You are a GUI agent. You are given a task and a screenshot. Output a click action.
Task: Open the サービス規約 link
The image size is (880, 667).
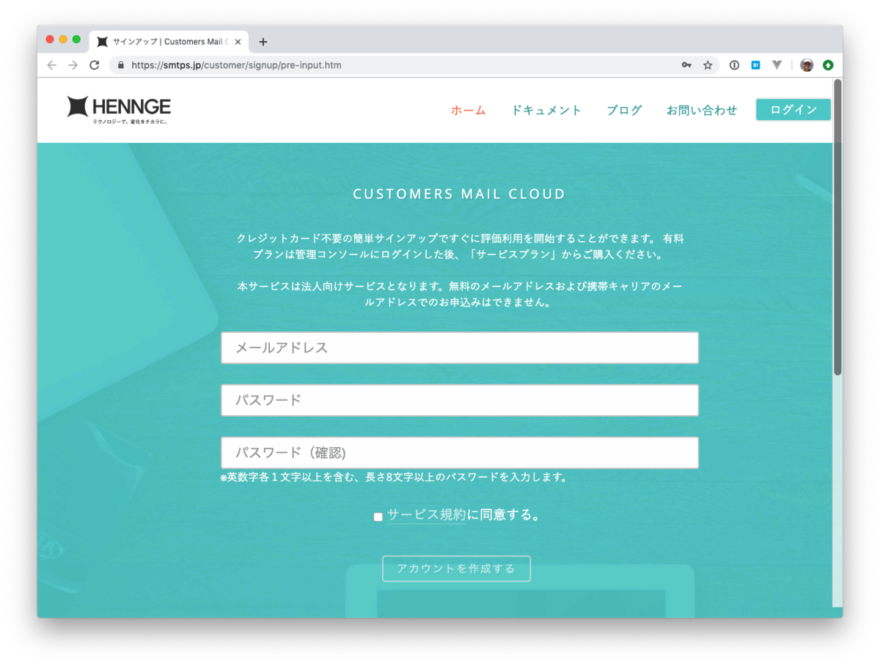coord(426,515)
